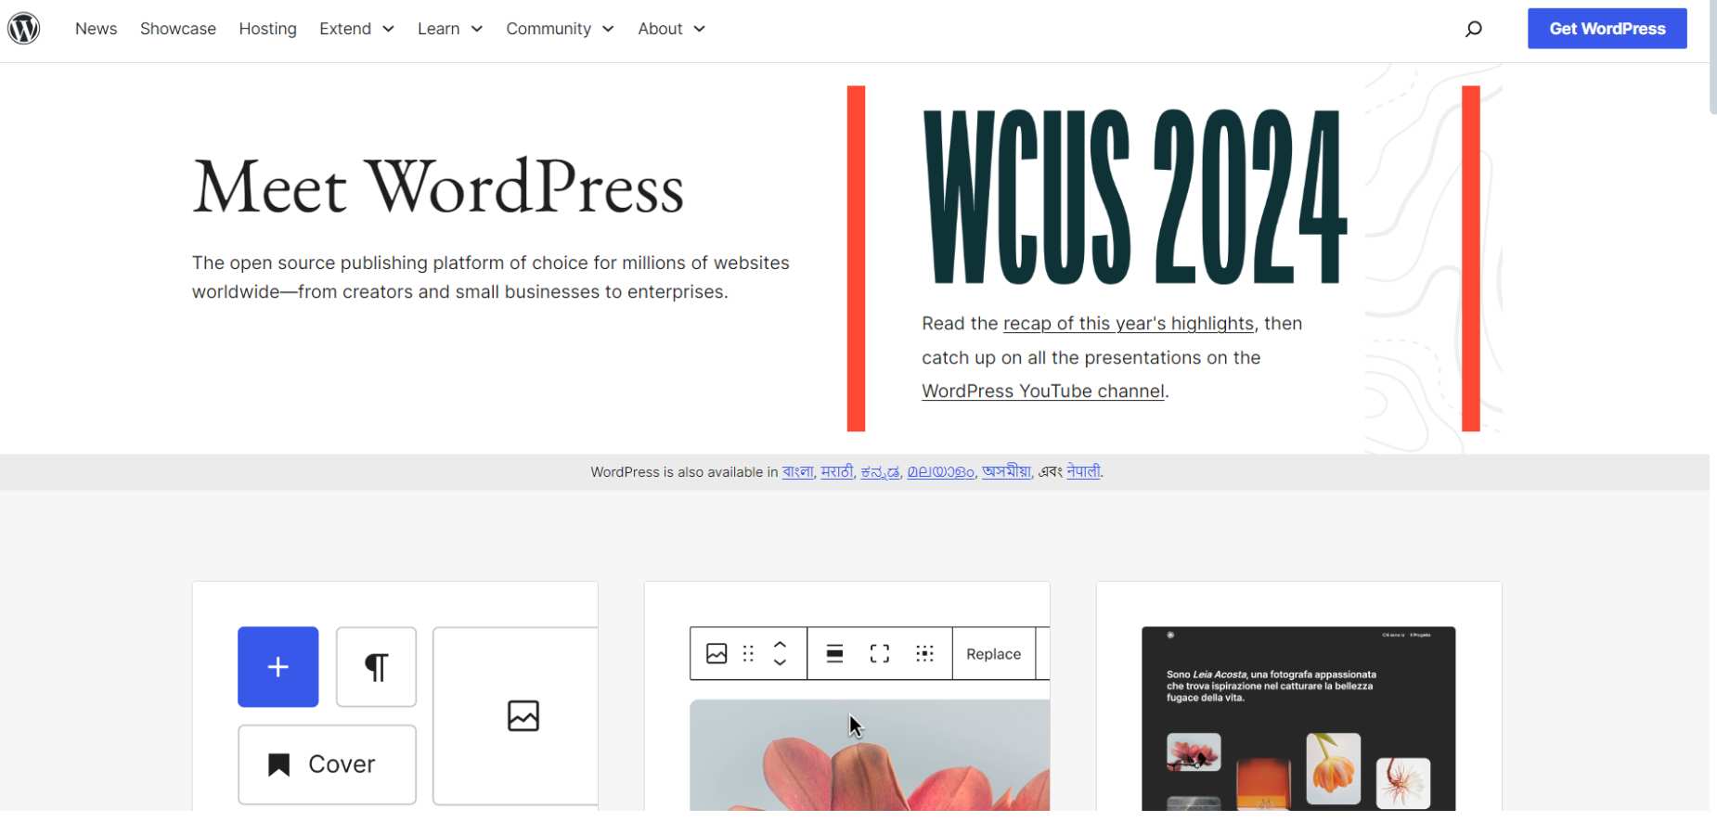Screen dimensions: 1717x835
Task: Open the About dropdown menu
Action: click(672, 29)
